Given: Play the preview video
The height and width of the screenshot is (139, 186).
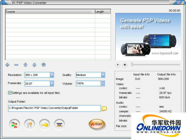Looking at the screenshot, I should [x=118, y=65].
